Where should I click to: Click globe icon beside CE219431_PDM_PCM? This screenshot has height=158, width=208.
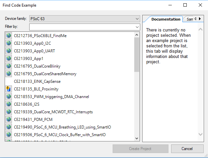point(9,119)
